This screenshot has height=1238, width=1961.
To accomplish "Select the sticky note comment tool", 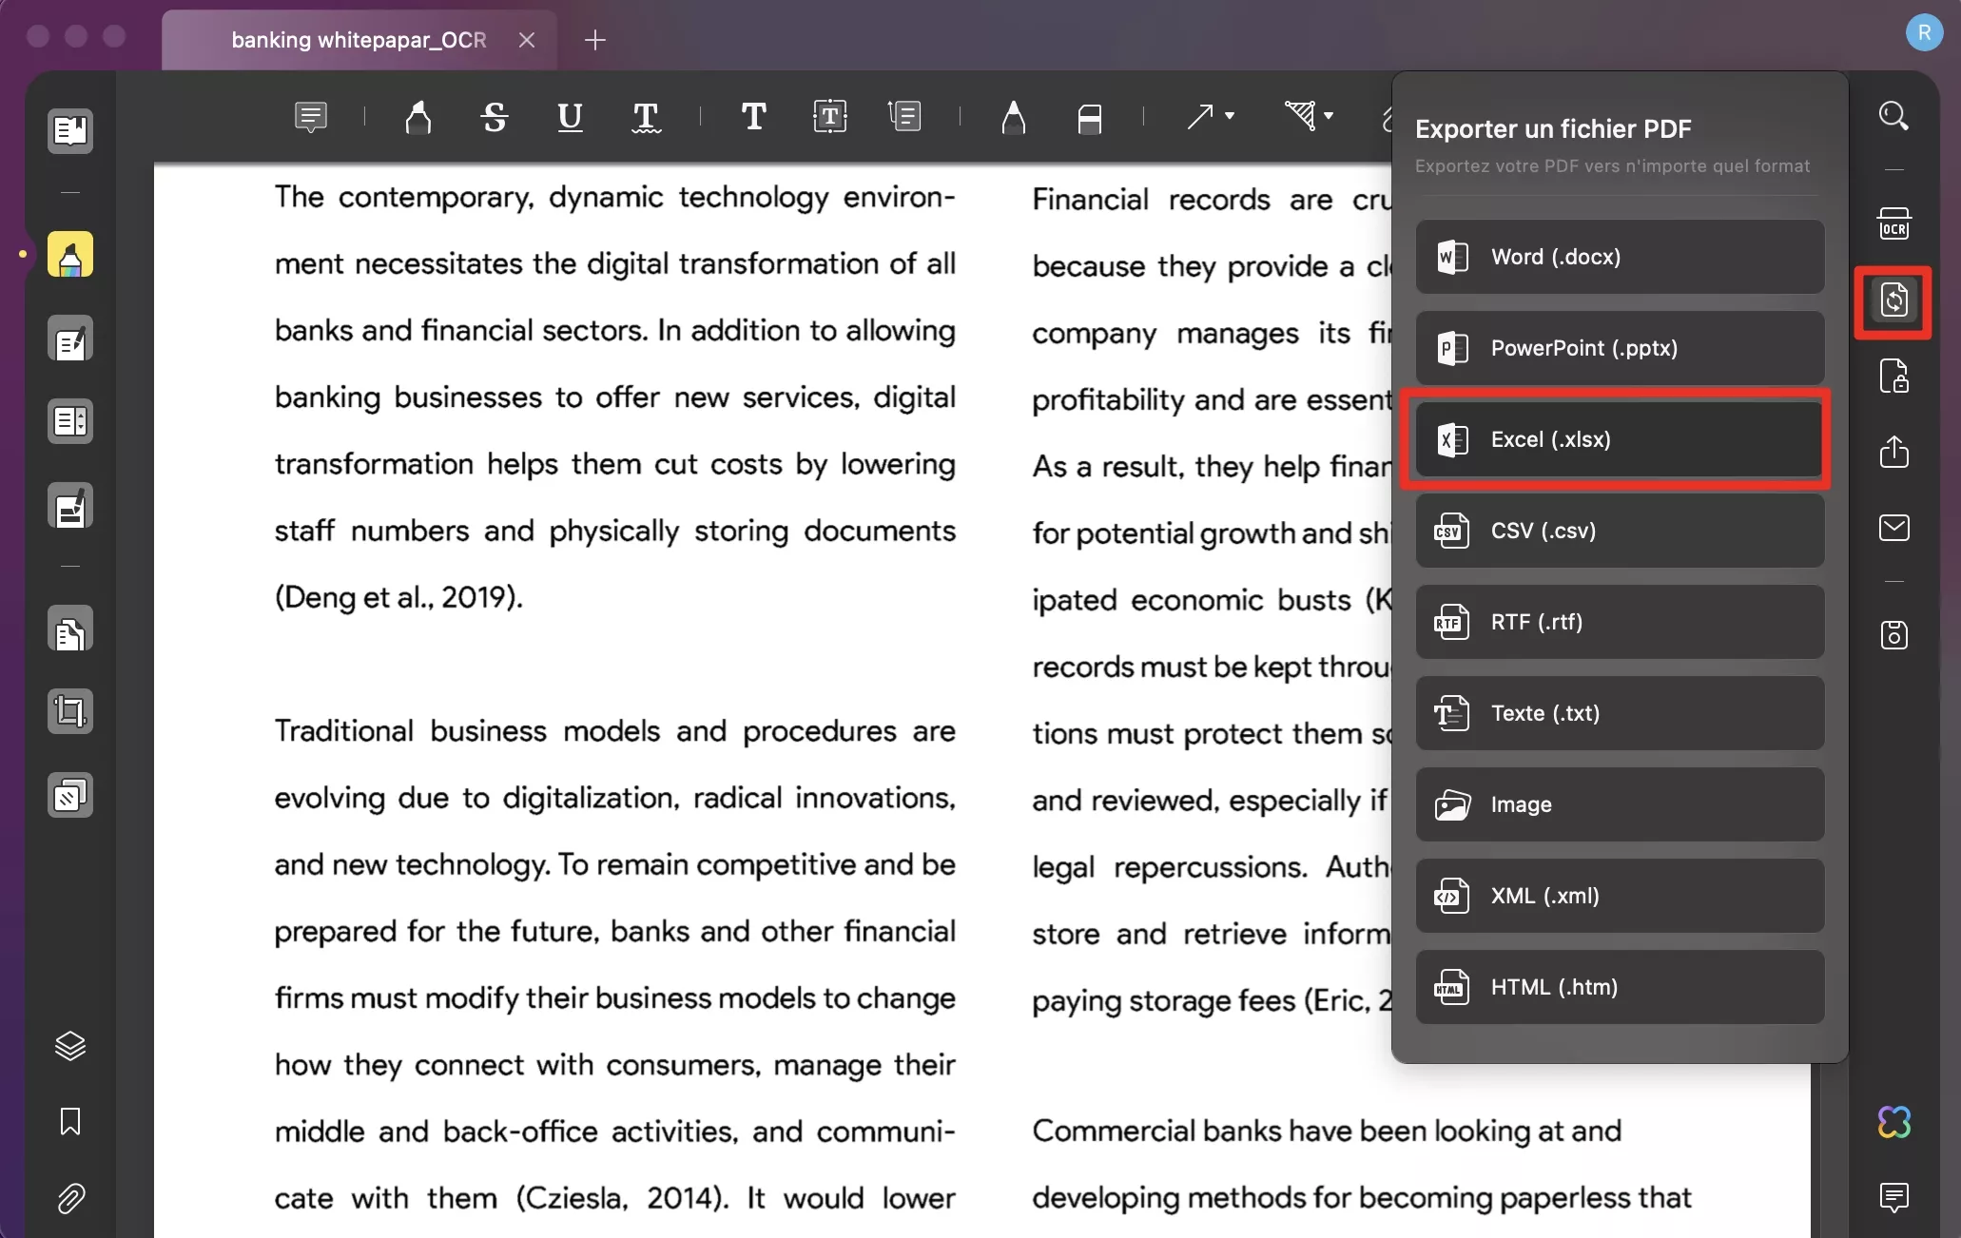I will 311,117.
